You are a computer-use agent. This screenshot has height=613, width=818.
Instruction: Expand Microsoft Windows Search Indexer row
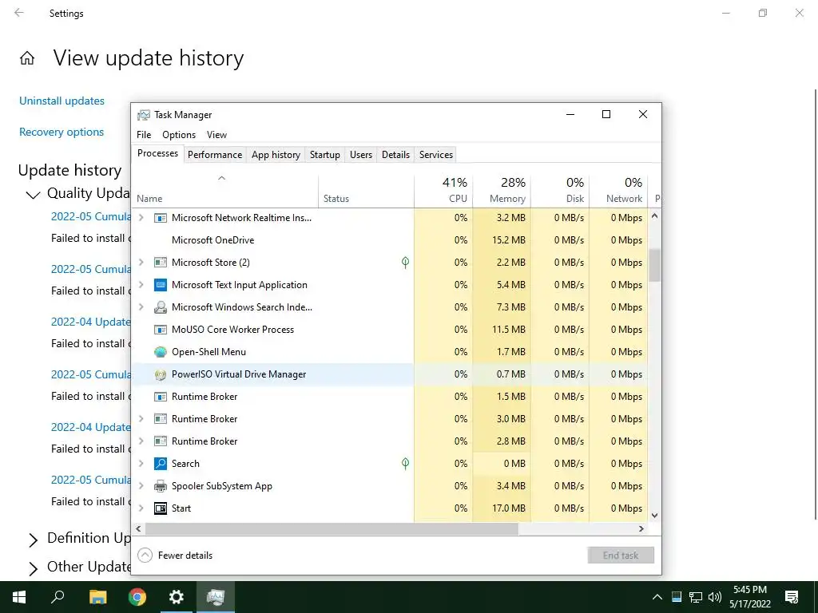pyautogui.click(x=141, y=307)
